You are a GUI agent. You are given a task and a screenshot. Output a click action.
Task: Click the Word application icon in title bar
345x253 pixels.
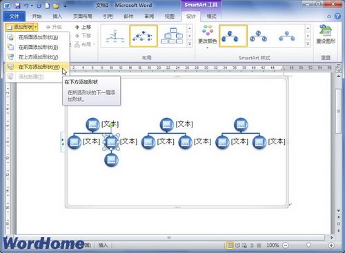[7, 6]
